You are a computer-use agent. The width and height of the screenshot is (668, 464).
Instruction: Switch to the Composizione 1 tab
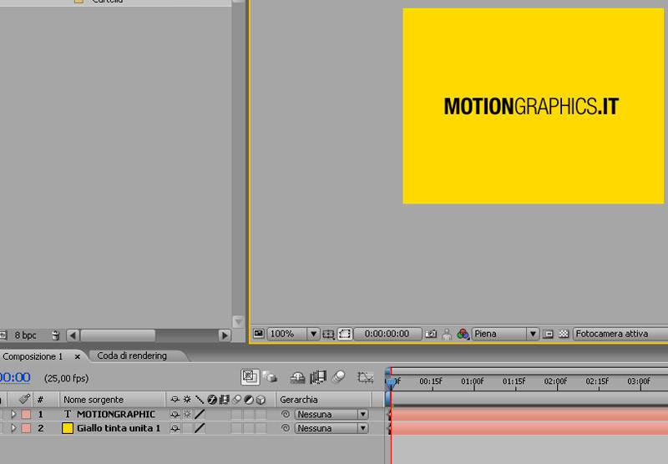pos(33,356)
